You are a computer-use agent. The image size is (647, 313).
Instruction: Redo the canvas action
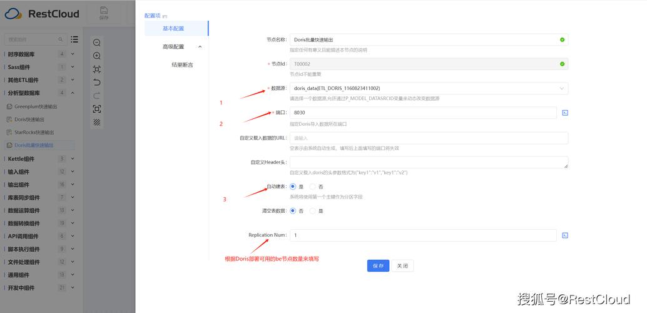(97, 96)
